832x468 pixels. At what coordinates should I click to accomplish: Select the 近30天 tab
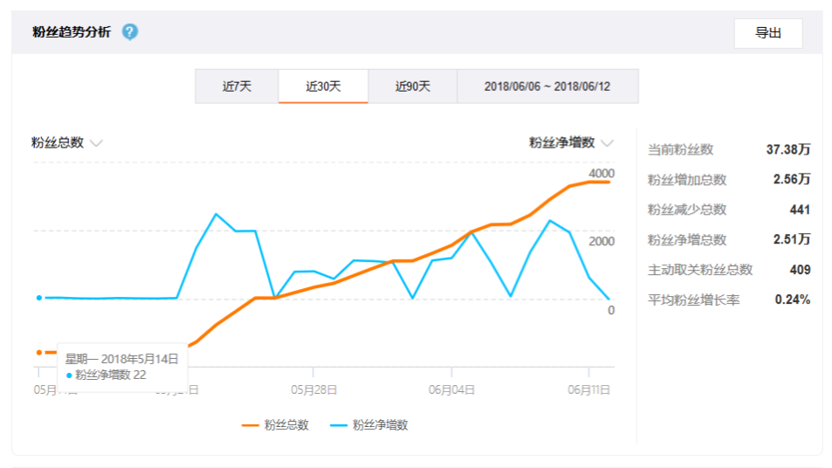pos(323,86)
